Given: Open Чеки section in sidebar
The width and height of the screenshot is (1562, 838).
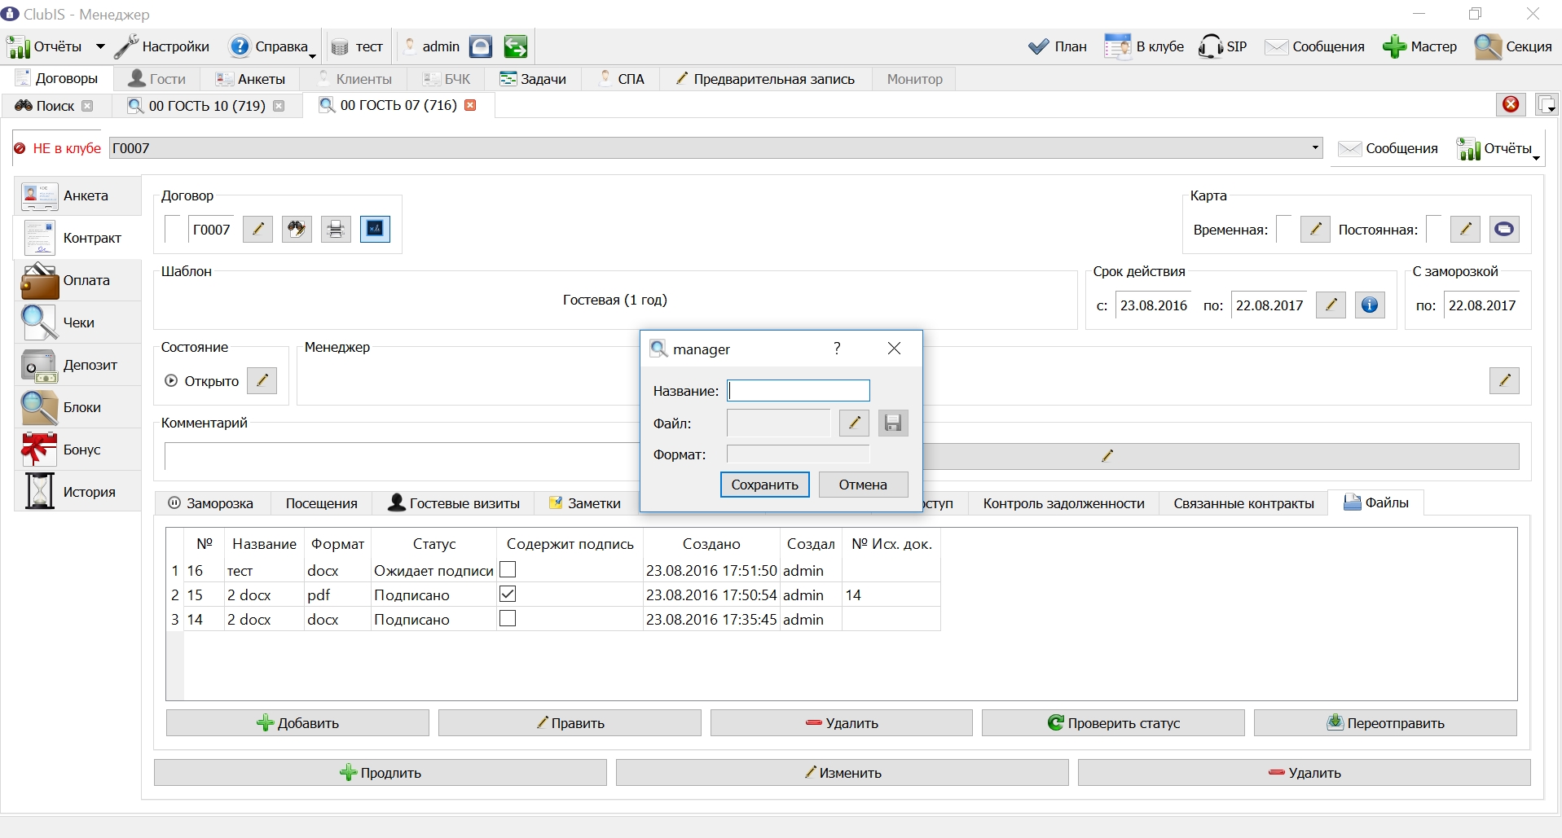Looking at the screenshot, I should pyautogui.click(x=77, y=322).
